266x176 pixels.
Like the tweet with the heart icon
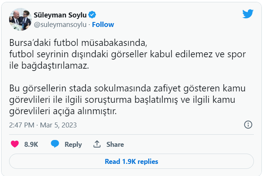pyautogui.click(x=15, y=144)
